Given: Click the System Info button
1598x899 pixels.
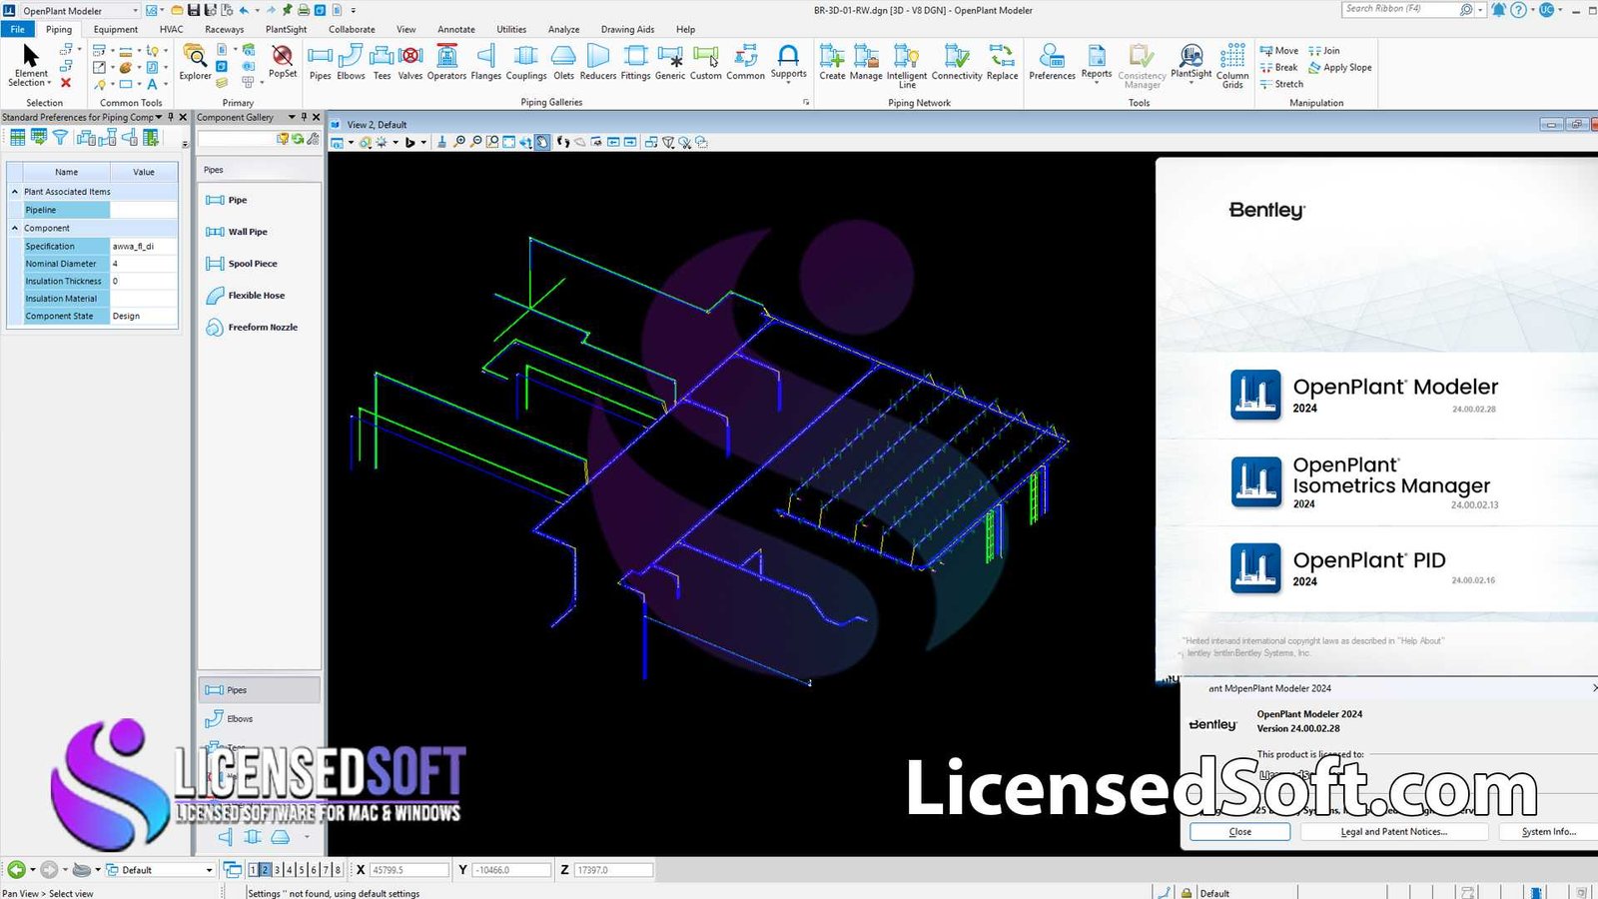Looking at the screenshot, I should [1548, 831].
